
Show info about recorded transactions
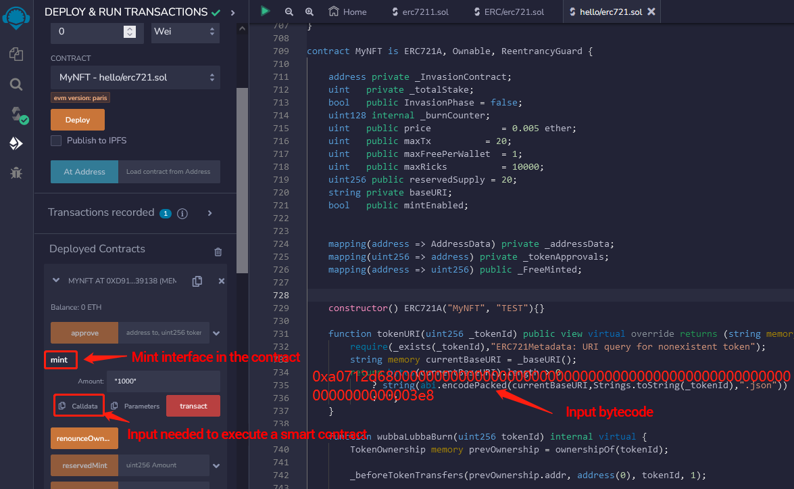[182, 213]
